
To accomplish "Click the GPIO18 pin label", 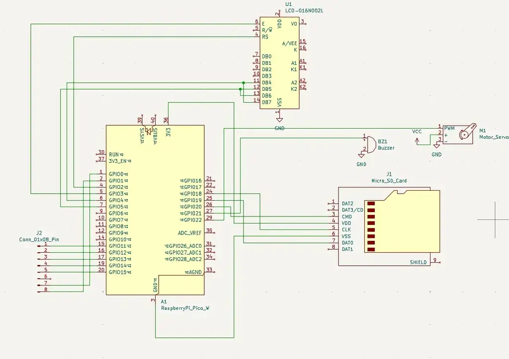I will [x=193, y=194].
